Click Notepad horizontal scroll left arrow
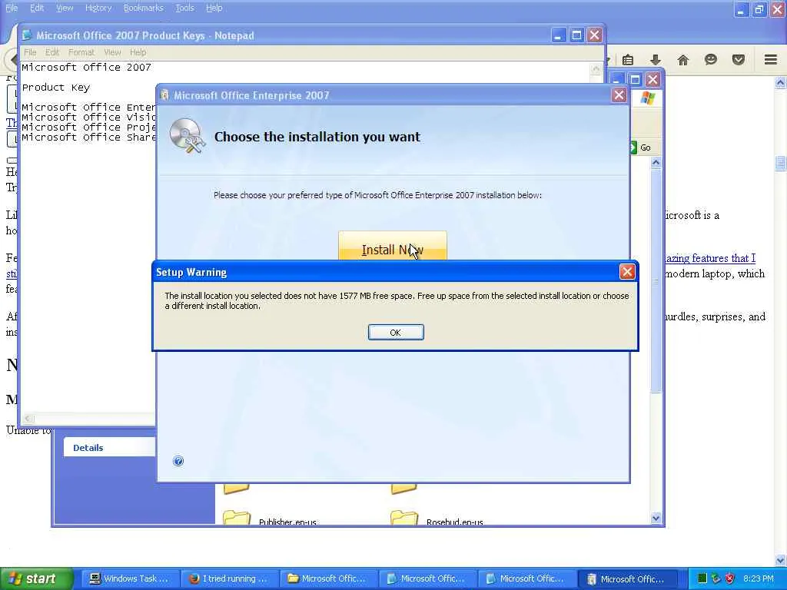 pyautogui.click(x=28, y=419)
